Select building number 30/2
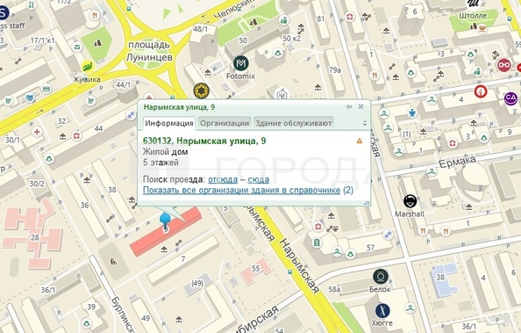The width and height of the screenshot is (521, 333). [x=37, y=184]
